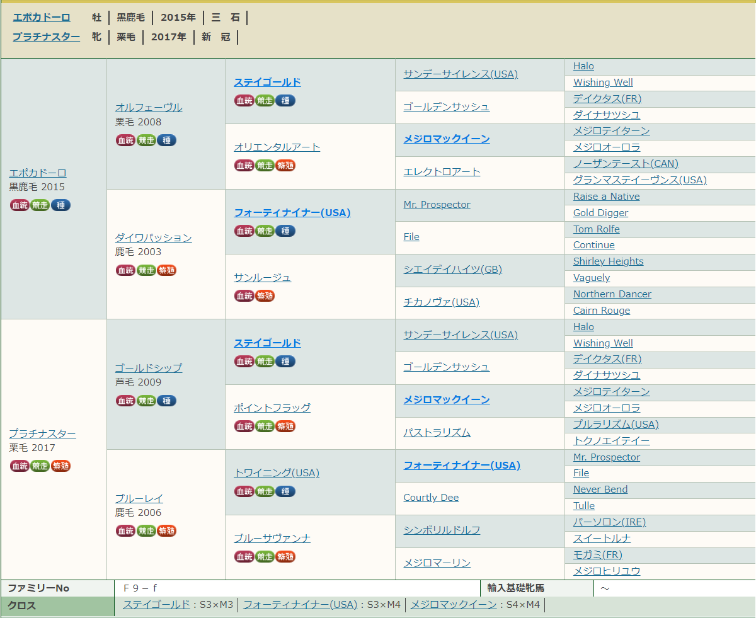Viewport: 756px width, 618px height.
Task: Click the Northern Dancer link
Action: point(612,294)
